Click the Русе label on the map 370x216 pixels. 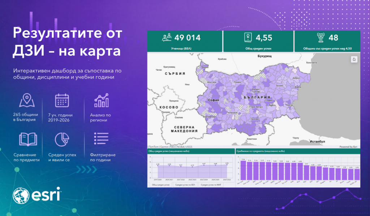[x=262, y=71]
